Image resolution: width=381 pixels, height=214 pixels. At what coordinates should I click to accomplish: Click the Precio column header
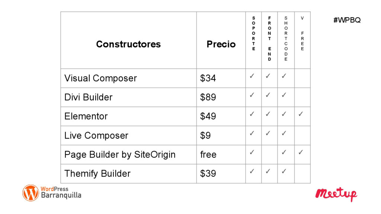tap(221, 44)
